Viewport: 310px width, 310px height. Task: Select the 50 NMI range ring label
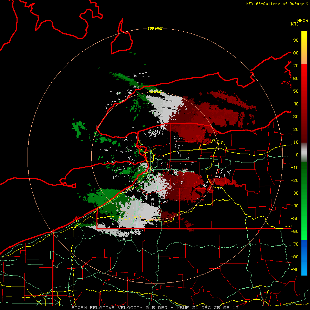[x=155, y=92]
